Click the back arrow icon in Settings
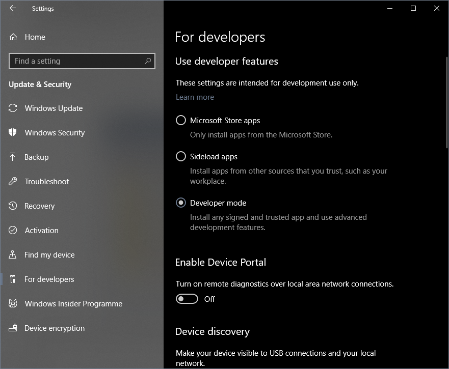 pyautogui.click(x=13, y=8)
